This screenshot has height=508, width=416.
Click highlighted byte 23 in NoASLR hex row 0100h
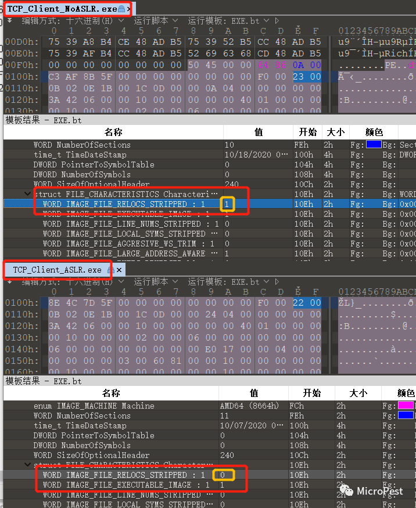pos(298,77)
